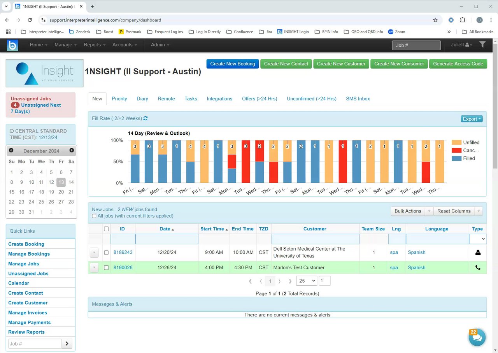This screenshot has width=498, height=353.
Task: Open the Bulk Actions caret dropdown
Action: (x=429, y=211)
